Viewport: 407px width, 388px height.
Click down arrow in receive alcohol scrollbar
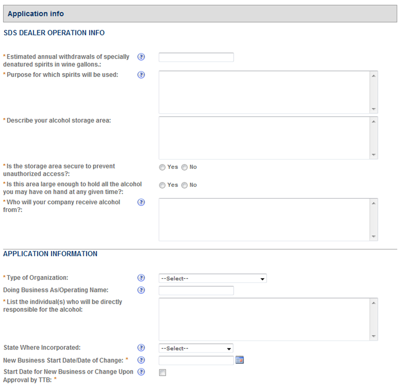[373, 237]
